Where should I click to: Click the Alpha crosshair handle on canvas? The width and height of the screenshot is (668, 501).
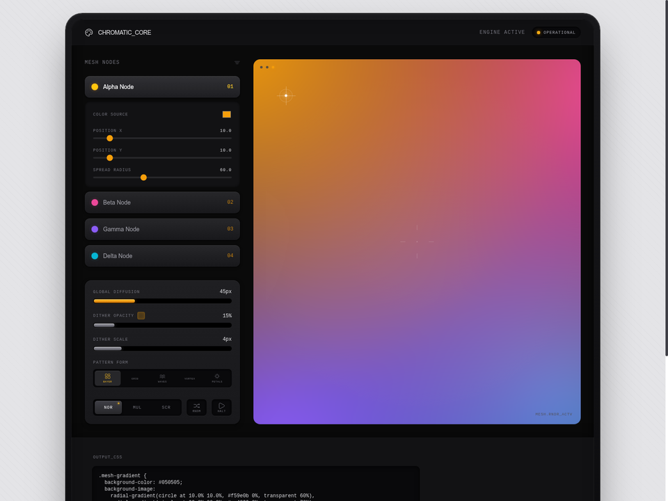(x=286, y=95)
